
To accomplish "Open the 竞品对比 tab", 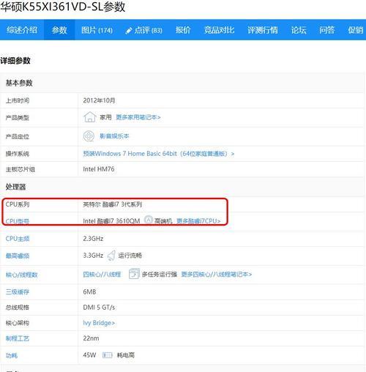I will [219, 30].
